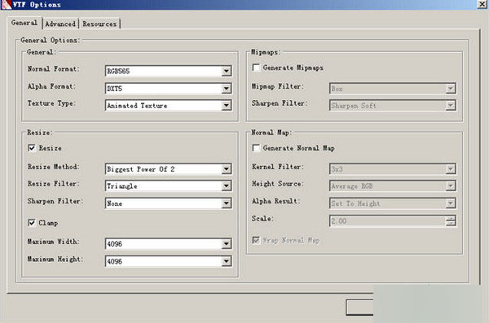Click the disabled Mipmap Filter combo box

click(x=393, y=89)
